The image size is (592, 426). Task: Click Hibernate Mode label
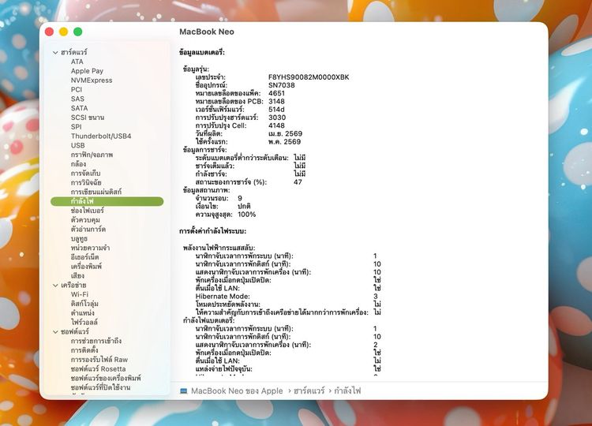pos(223,297)
